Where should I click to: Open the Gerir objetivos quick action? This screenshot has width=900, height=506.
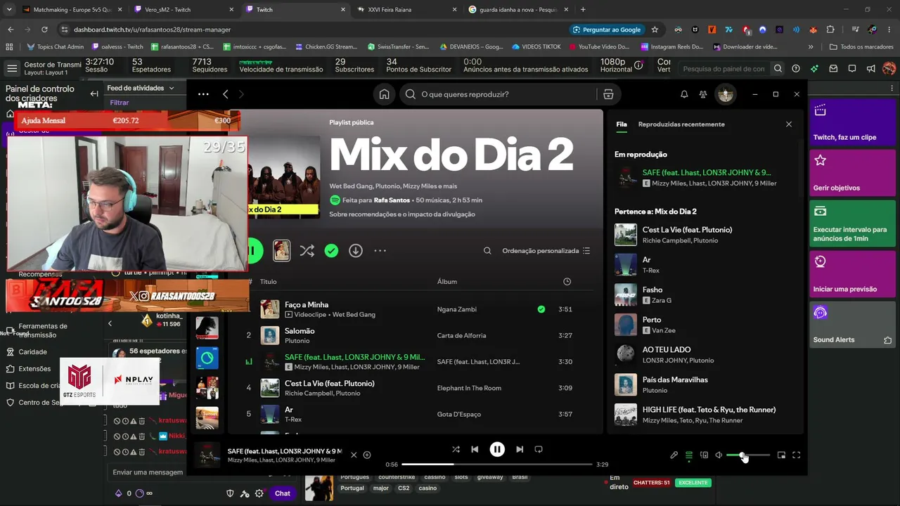[x=852, y=173]
